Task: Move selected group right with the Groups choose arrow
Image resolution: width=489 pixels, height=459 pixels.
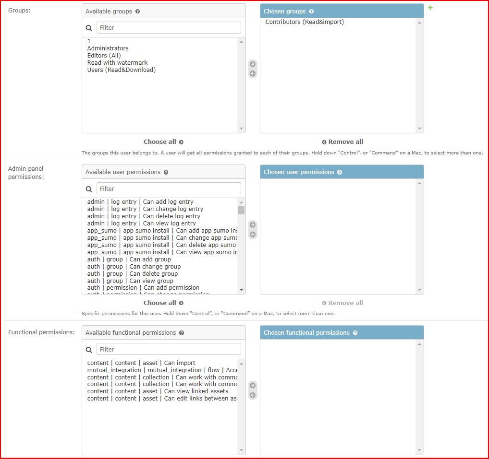Action: [x=253, y=64]
